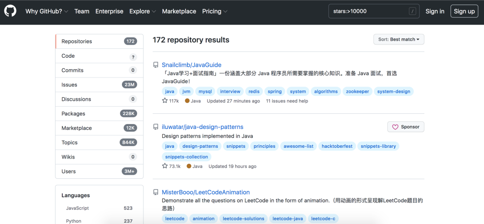484x224 pixels.
Task: Click the interview topic tag
Action: [x=230, y=91]
